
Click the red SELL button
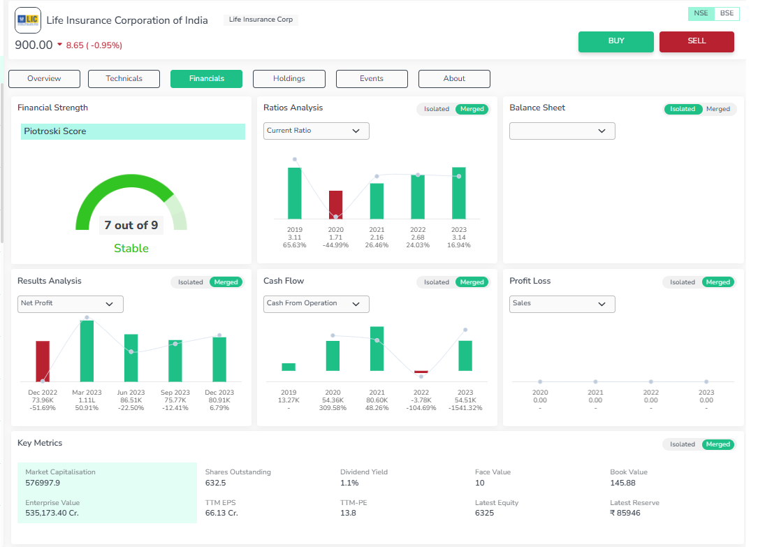pyautogui.click(x=697, y=41)
